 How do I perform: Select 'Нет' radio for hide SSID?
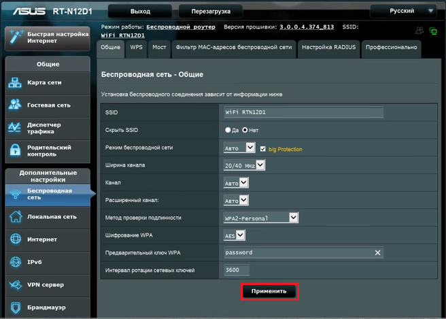245,130
